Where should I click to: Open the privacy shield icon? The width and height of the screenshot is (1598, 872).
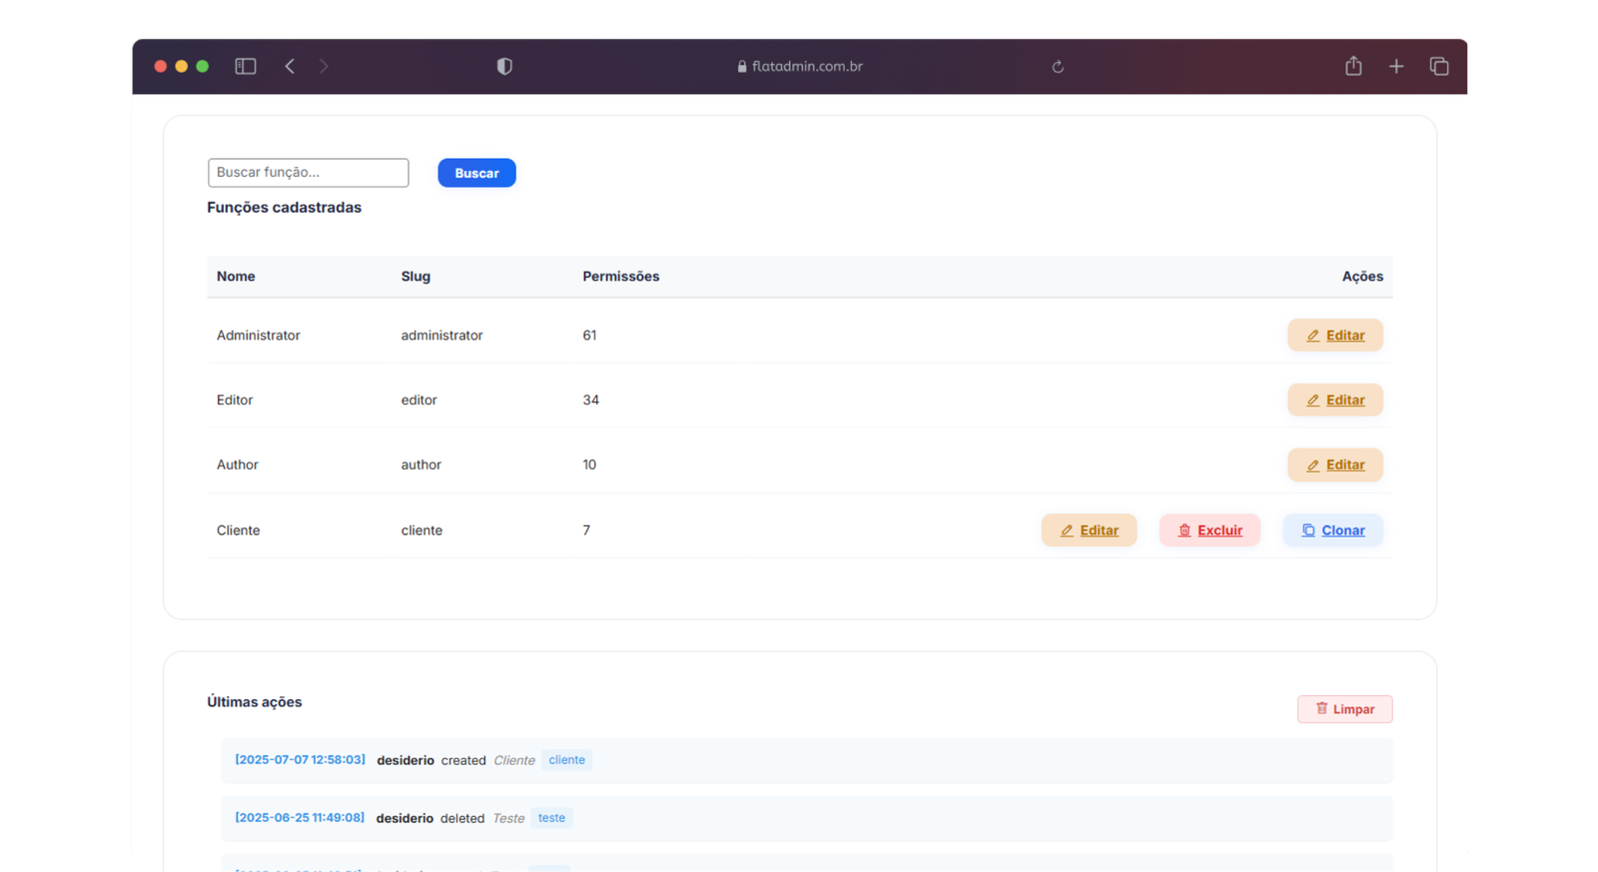tap(504, 66)
